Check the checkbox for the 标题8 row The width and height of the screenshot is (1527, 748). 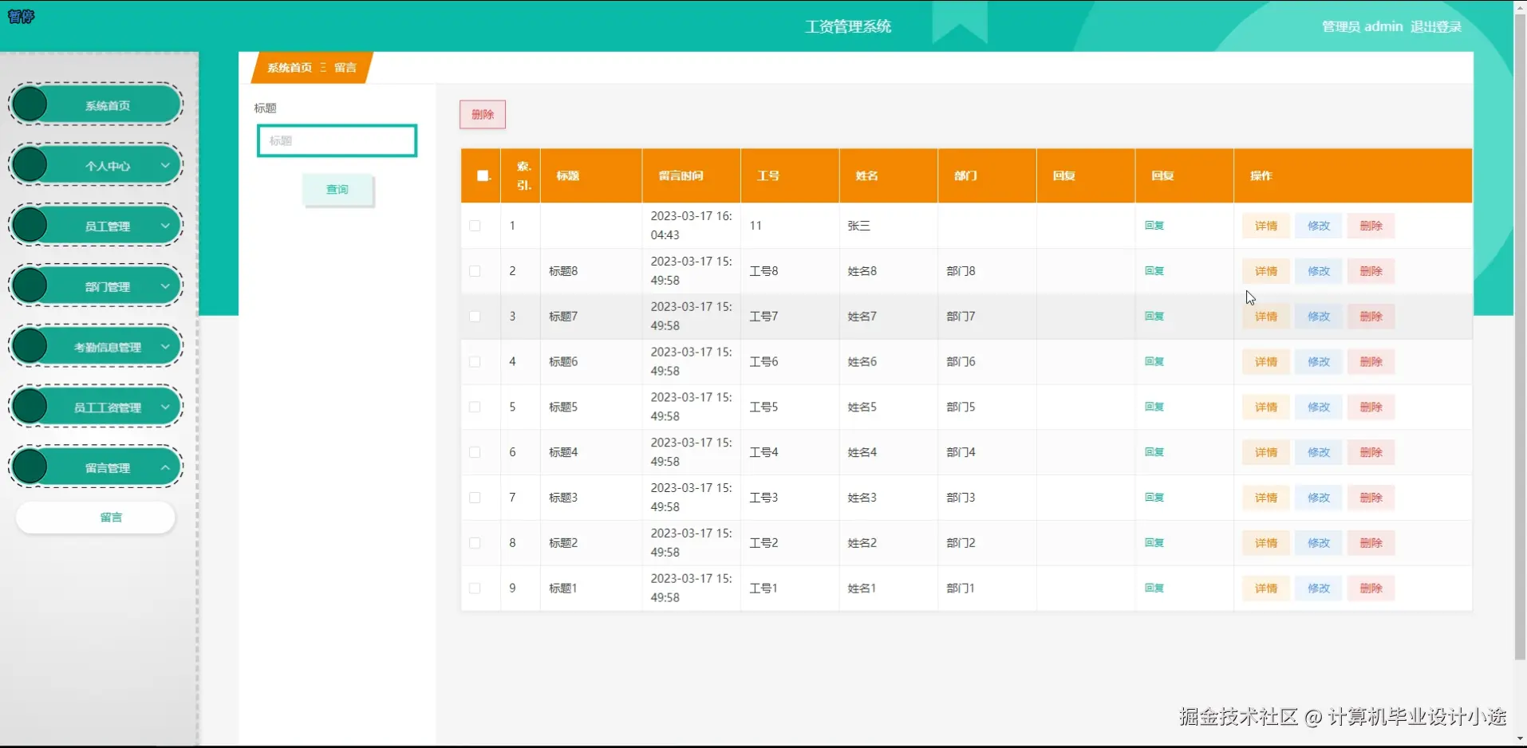coord(475,271)
